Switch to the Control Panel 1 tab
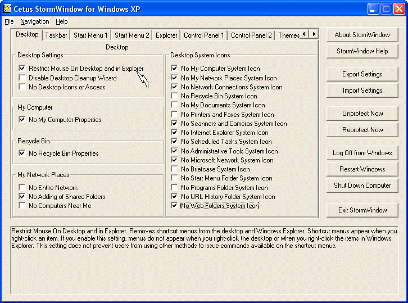408x303 pixels. coord(204,35)
